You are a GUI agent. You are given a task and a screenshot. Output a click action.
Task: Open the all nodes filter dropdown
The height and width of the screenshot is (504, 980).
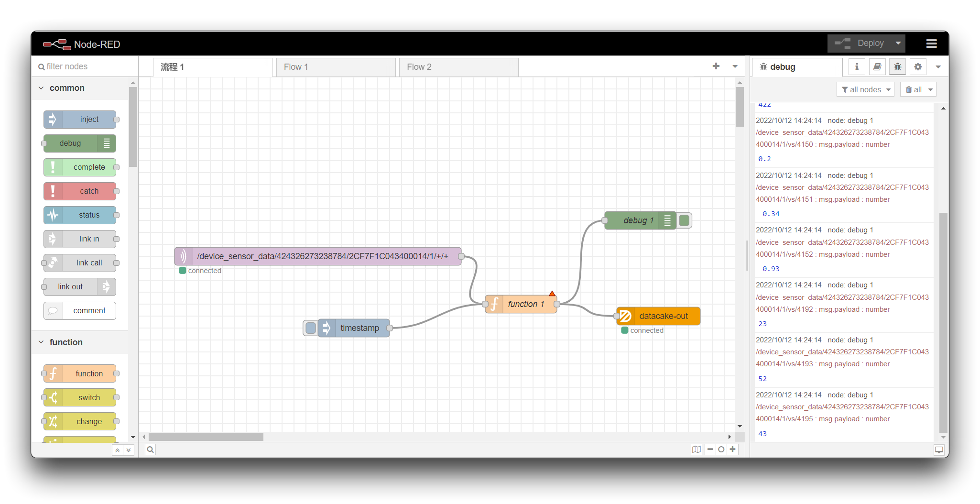click(x=865, y=89)
